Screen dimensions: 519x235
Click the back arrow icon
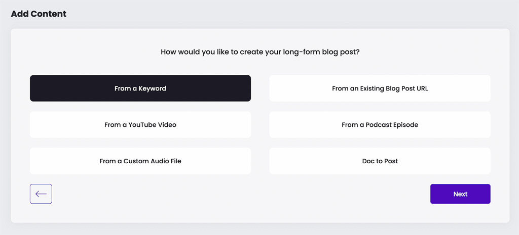41,194
